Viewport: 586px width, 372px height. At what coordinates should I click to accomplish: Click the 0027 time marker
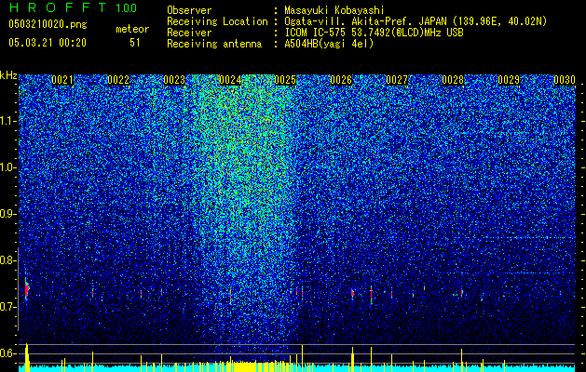point(397,80)
